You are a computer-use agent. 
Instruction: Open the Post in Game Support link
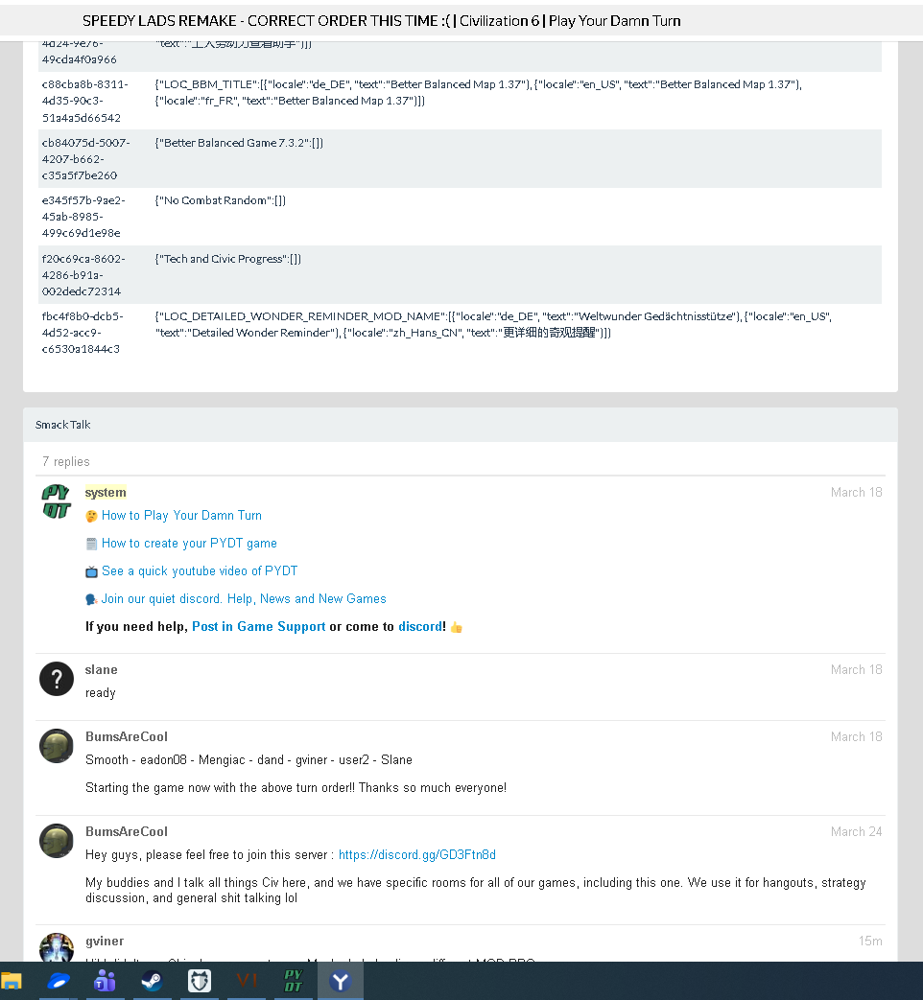258,627
